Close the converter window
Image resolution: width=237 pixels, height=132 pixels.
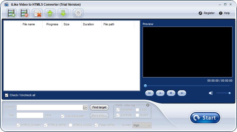(231, 5)
